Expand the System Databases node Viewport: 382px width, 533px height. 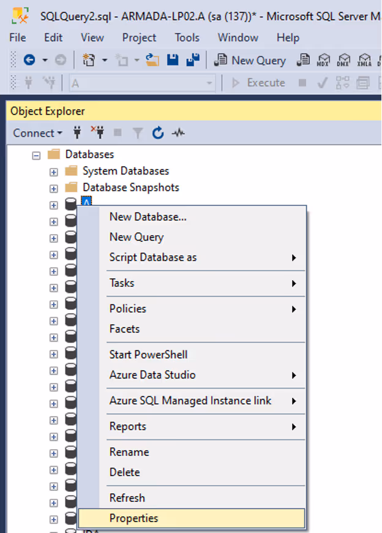(x=54, y=172)
